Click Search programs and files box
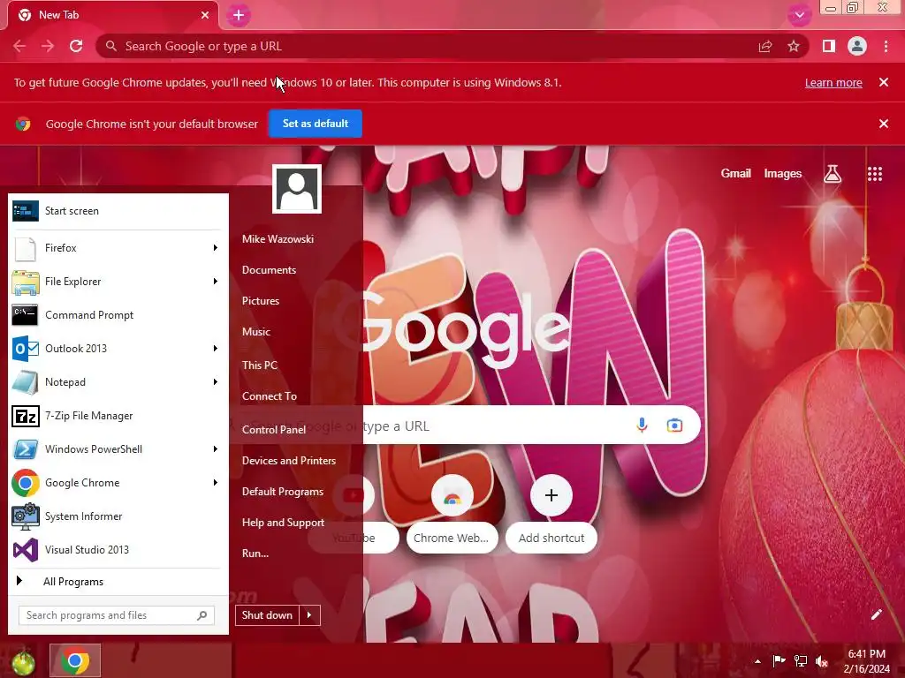The width and height of the screenshot is (905, 678). [117, 615]
